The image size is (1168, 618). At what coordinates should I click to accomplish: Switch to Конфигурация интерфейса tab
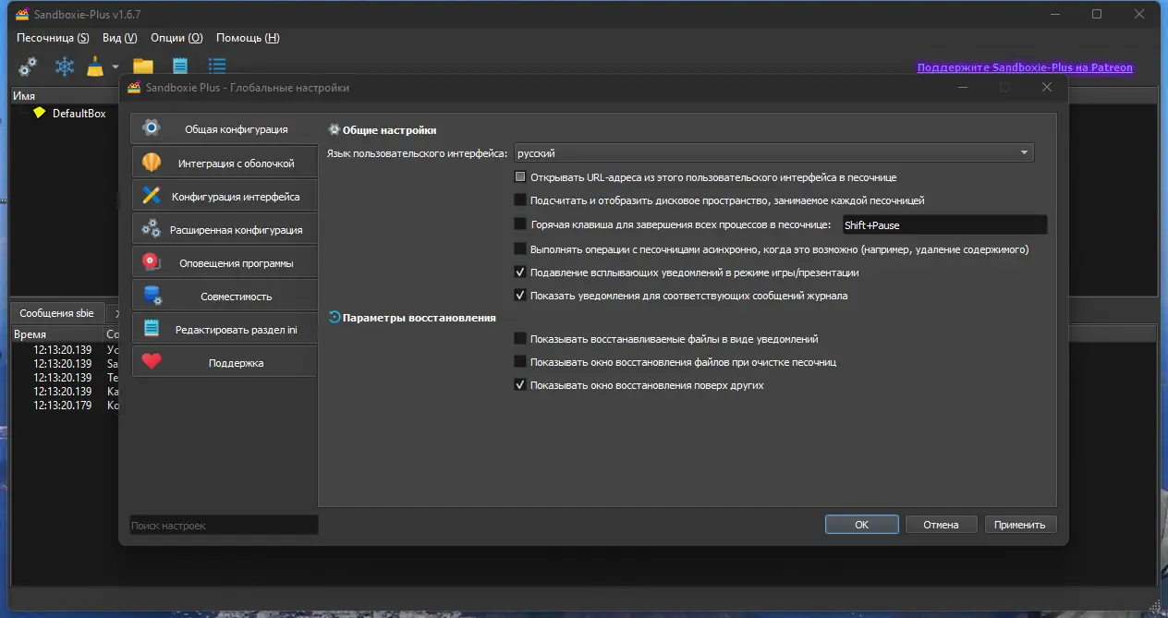[225, 196]
